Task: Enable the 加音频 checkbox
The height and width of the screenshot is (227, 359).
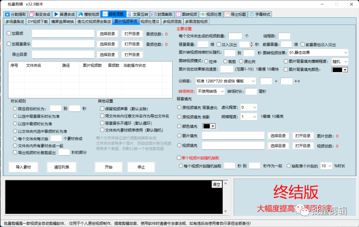Action: point(9,34)
